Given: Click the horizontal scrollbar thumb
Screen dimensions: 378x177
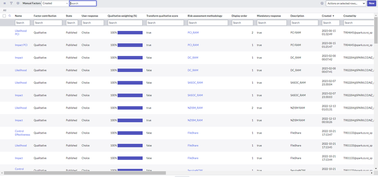Looking at the screenshot, I should pyautogui.click(x=85, y=173).
